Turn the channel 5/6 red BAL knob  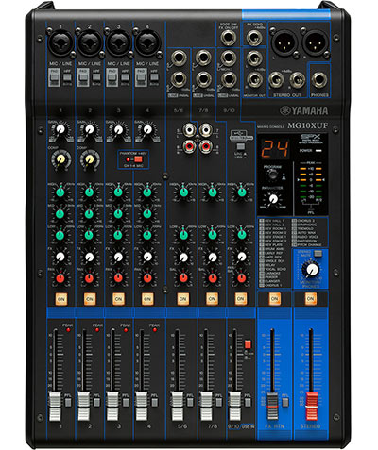[183, 278]
